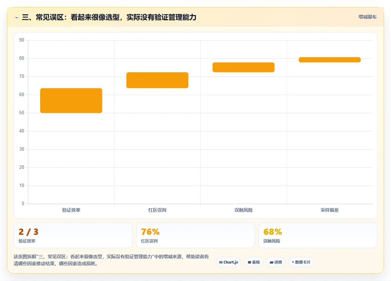
Task: Click the 验证效率 waterfall bar
Action: (71, 101)
